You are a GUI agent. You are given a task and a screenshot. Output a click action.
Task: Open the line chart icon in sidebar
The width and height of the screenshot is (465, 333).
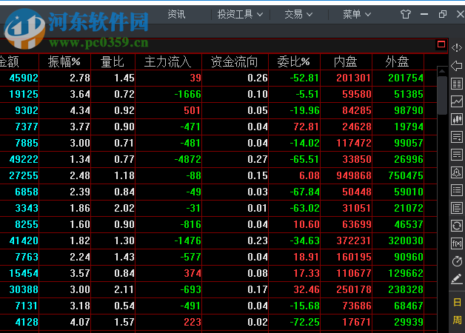pyautogui.click(x=456, y=101)
